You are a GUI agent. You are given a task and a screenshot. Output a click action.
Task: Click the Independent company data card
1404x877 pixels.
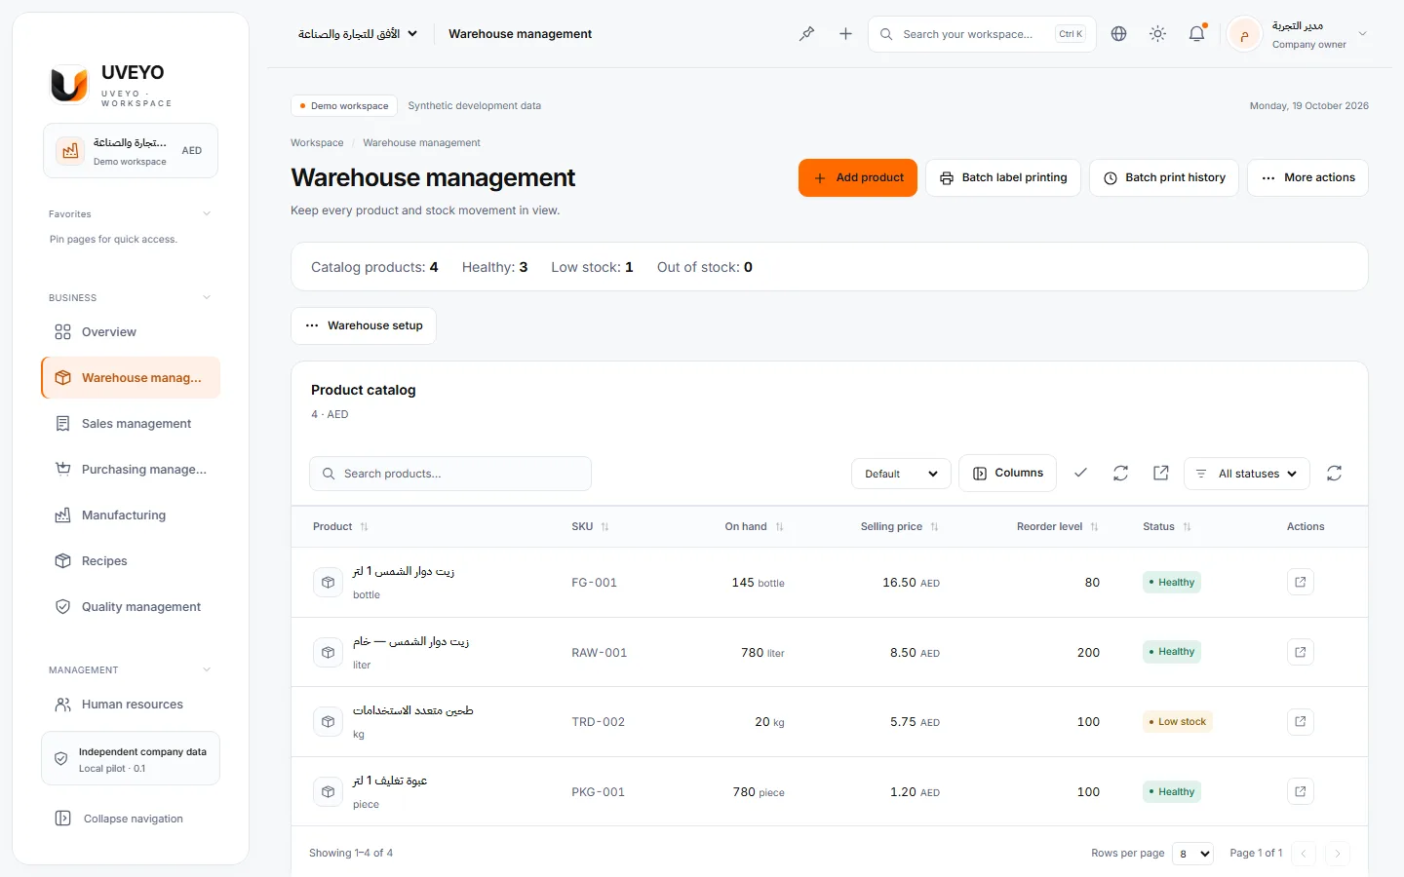[131, 759]
